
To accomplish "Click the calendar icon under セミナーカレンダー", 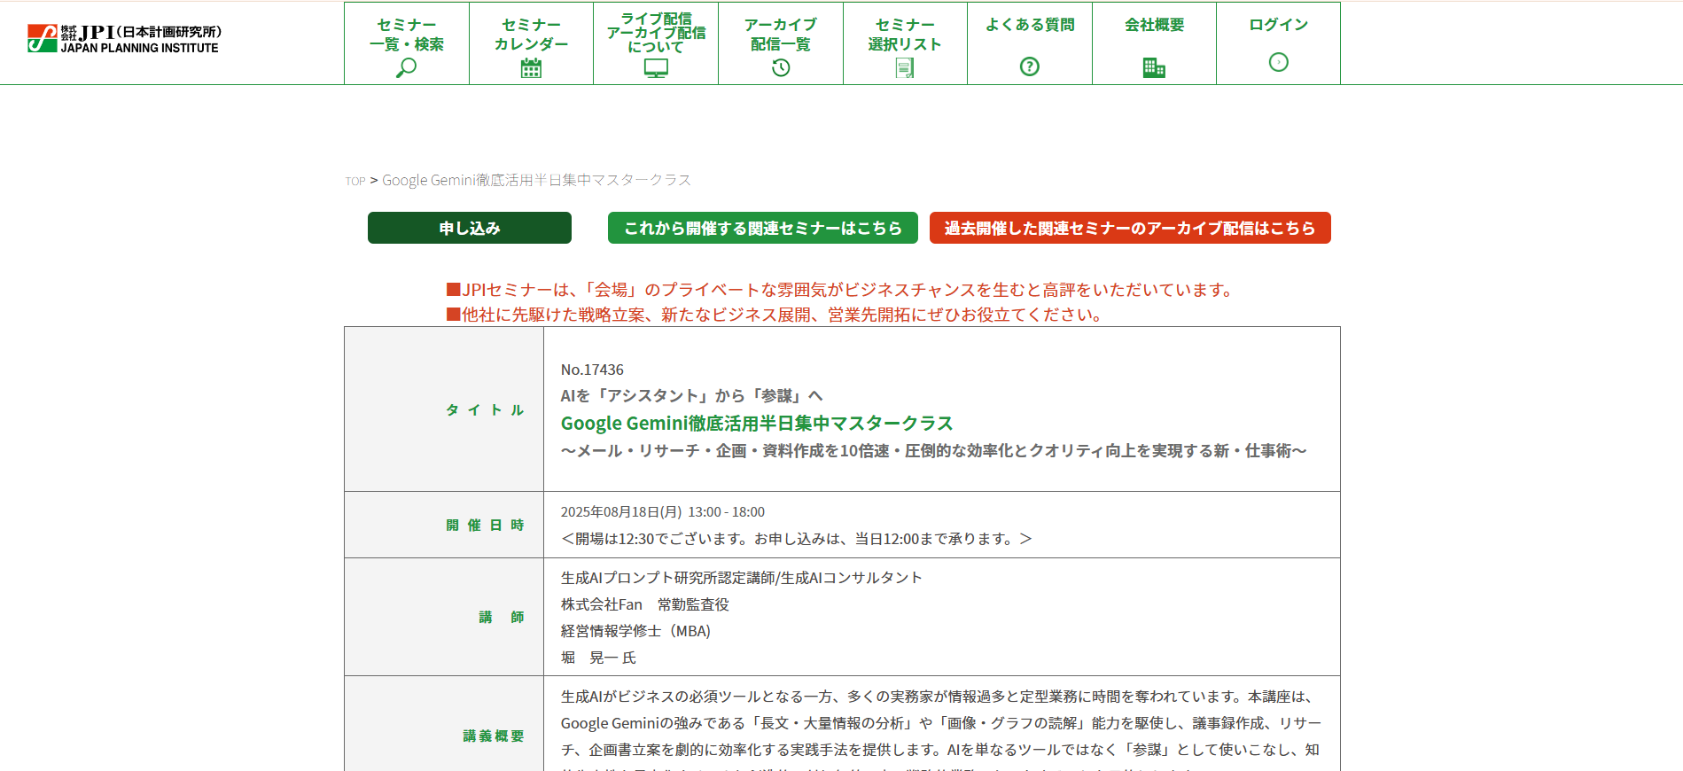I will 531,68.
